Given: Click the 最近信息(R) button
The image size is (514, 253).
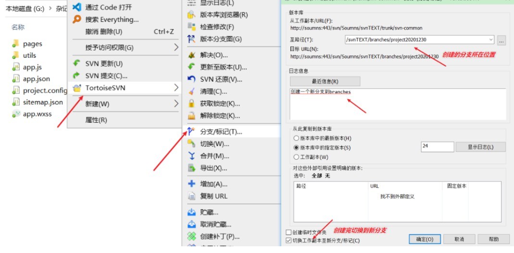Looking at the screenshot, I should coord(325,81).
